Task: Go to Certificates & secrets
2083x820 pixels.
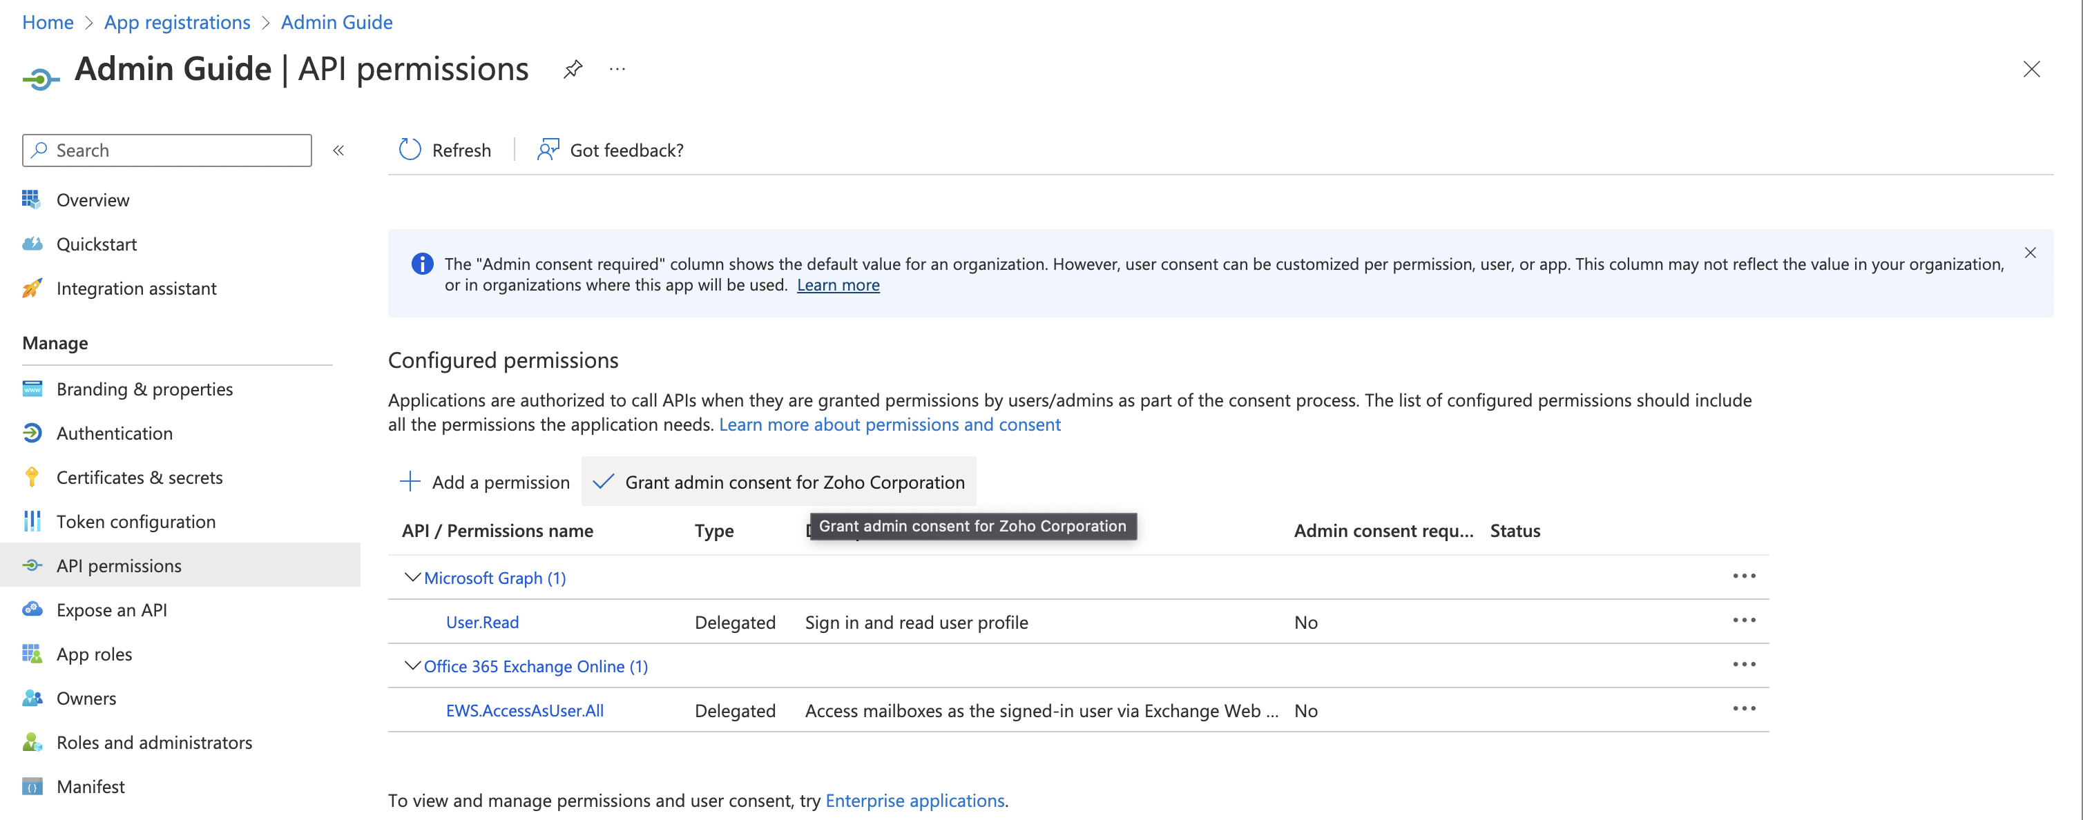Action: 139,478
